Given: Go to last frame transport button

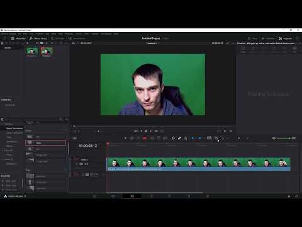Looking at the screenshot, I should tap(156, 131).
